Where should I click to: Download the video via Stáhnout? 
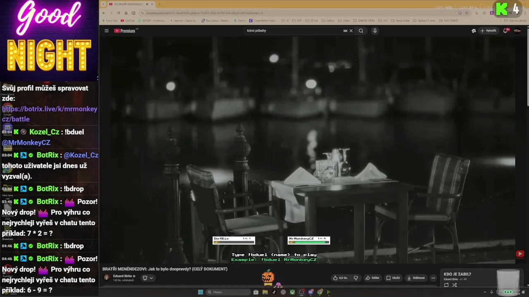pos(416,278)
